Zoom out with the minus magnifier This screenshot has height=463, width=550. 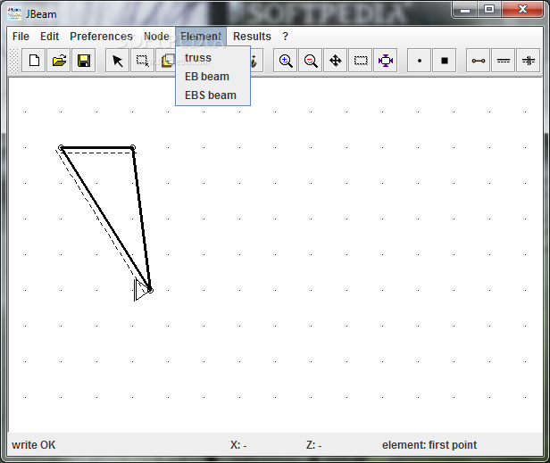(x=311, y=61)
